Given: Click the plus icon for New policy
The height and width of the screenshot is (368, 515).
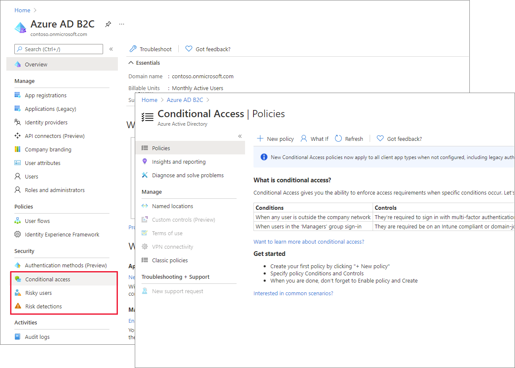Looking at the screenshot, I should [260, 139].
